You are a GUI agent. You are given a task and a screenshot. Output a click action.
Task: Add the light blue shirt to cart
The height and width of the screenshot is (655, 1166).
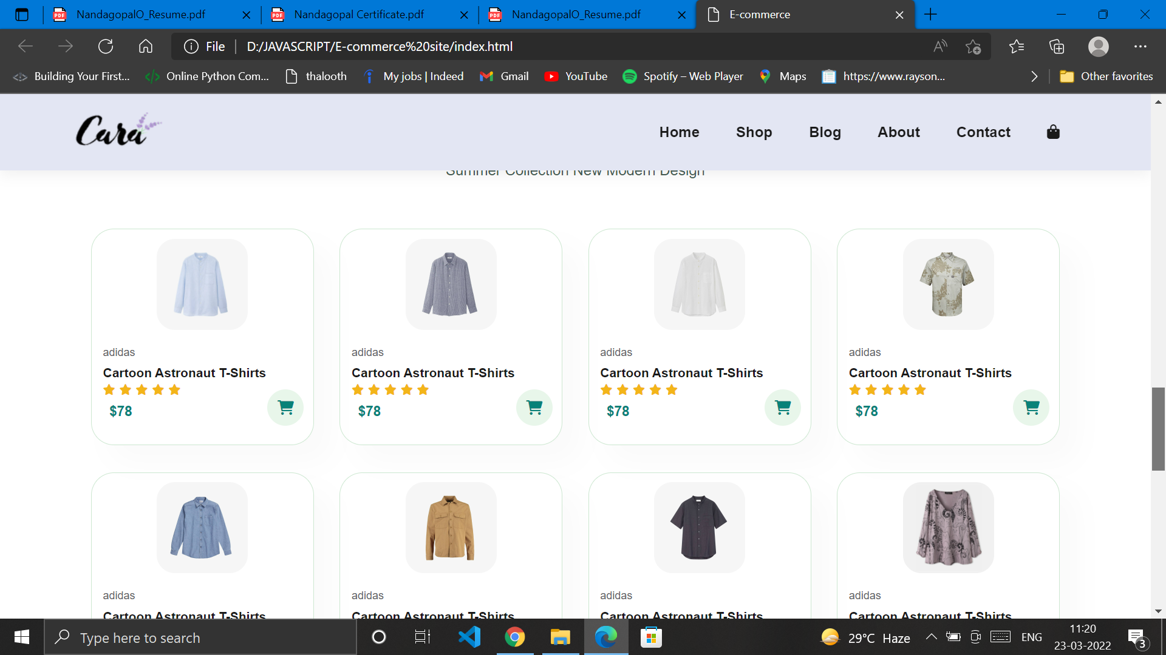tap(285, 408)
